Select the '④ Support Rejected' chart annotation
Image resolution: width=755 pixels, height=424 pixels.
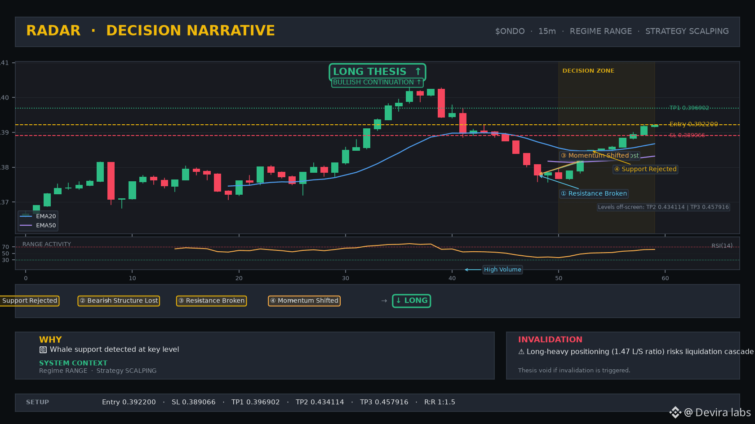[645, 169]
